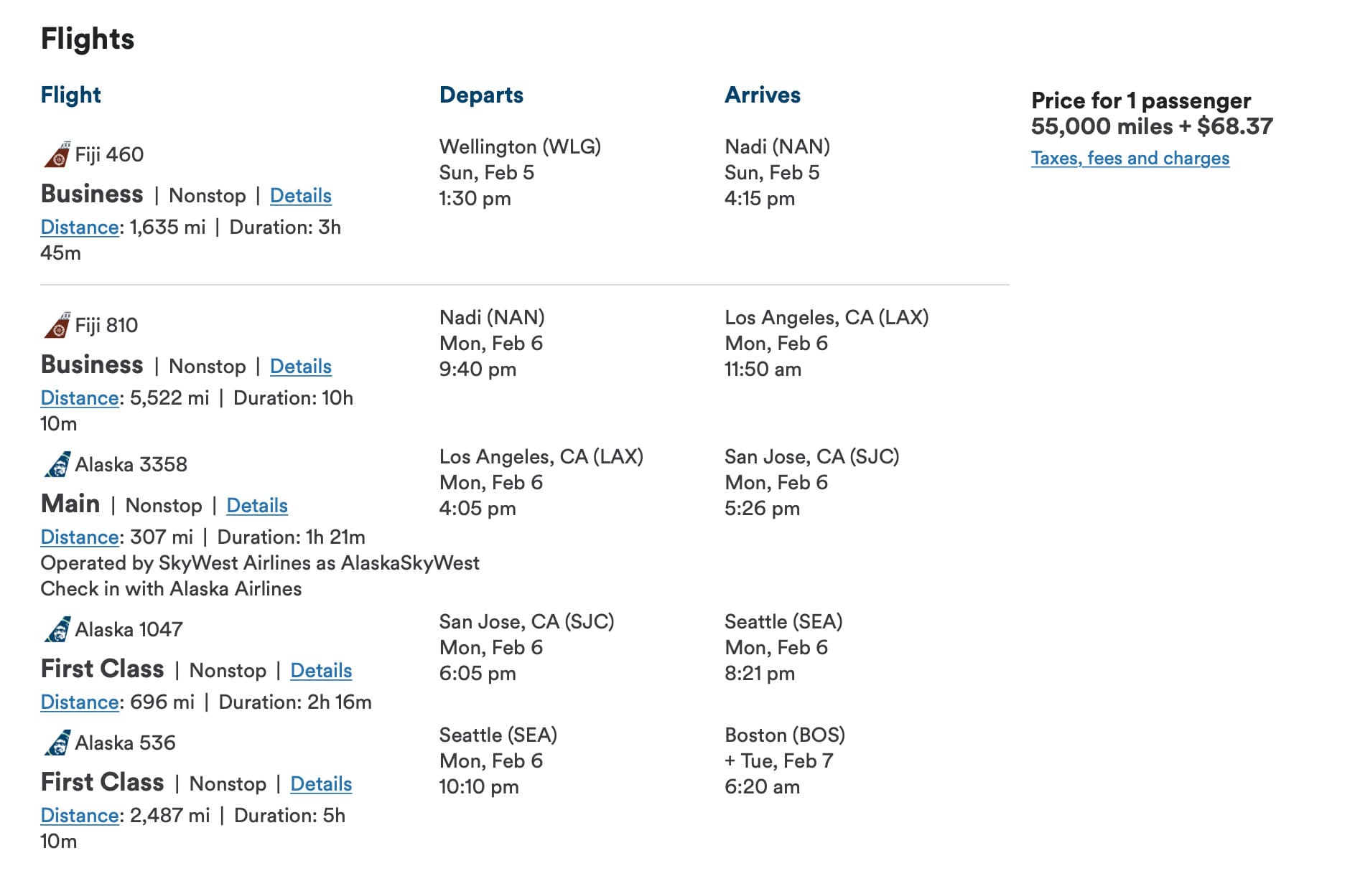The image size is (1355, 881).
Task: Click the Fiji Airways logo beside Fiji 810
Action: coord(57,324)
